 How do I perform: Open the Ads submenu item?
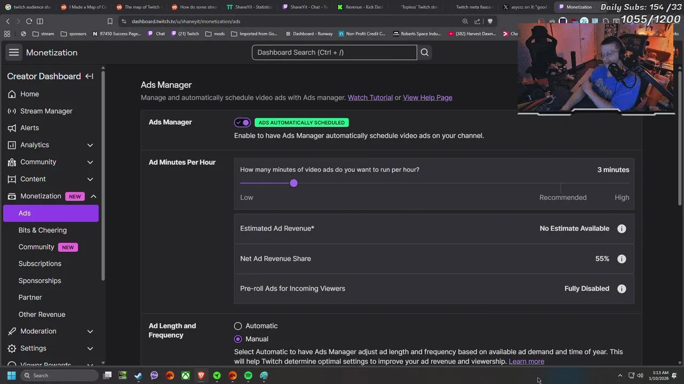point(51,213)
